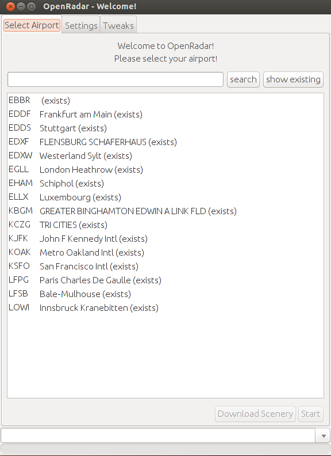Select the Select Airport tab
Screen dimensions: 331x456
coord(32,25)
